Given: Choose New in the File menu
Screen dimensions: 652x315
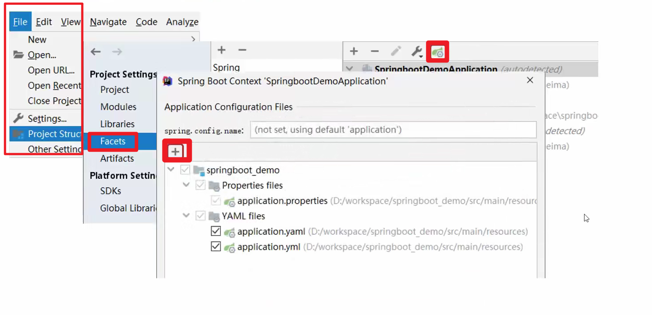Looking at the screenshot, I should pyautogui.click(x=37, y=39).
